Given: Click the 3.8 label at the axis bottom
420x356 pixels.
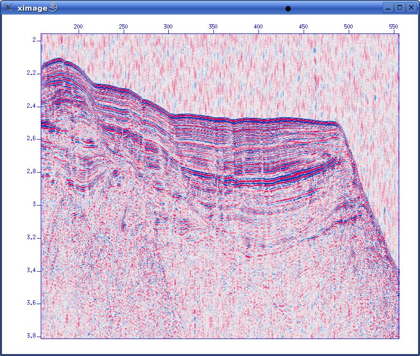Looking at the screenshot, I should click(30, 336).
